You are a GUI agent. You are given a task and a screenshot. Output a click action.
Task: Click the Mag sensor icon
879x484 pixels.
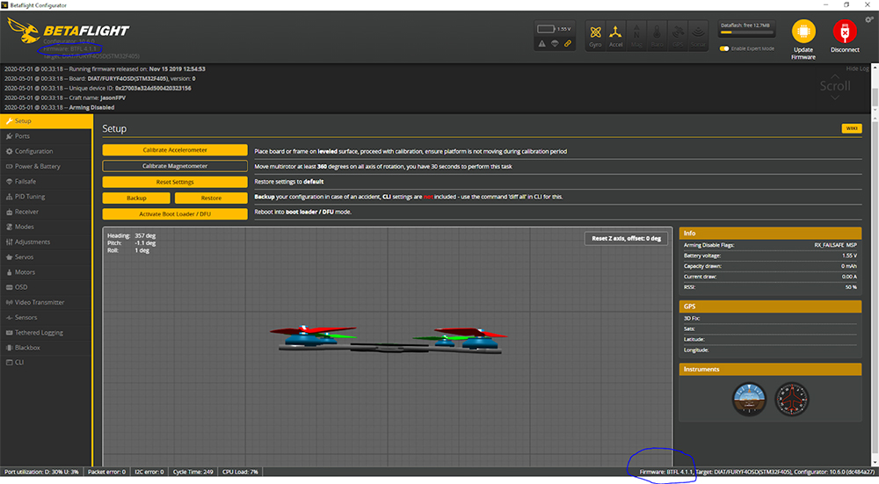coord(636,35)
